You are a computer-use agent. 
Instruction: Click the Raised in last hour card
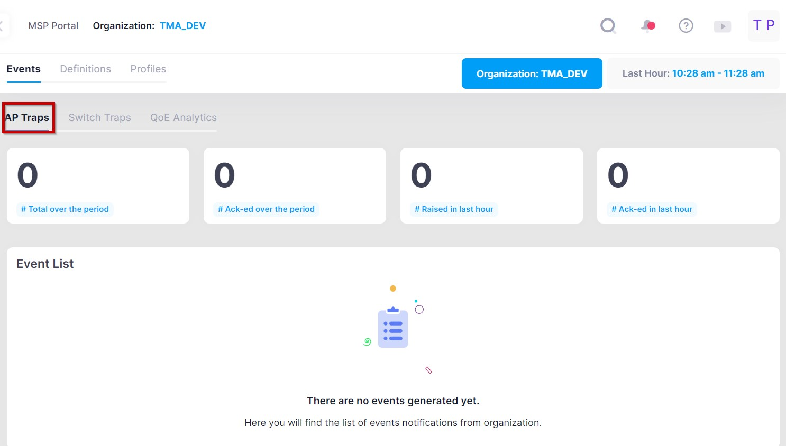coord(491,186)
